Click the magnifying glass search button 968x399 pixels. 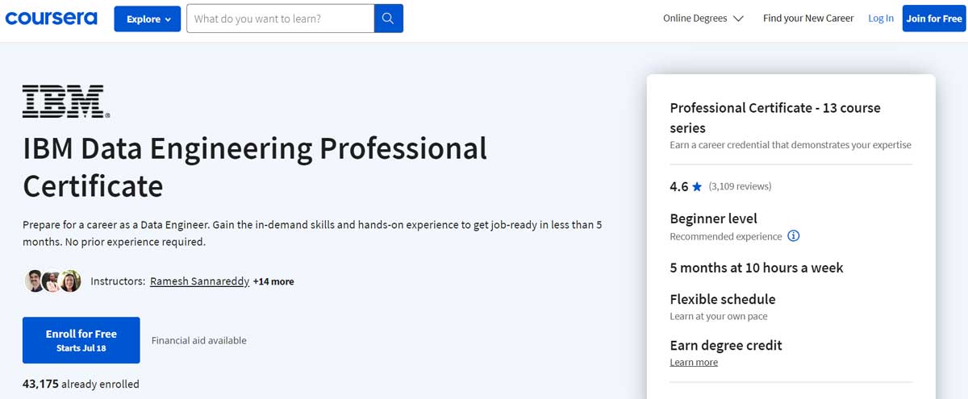pyautogui.click(x=389, y=19)
